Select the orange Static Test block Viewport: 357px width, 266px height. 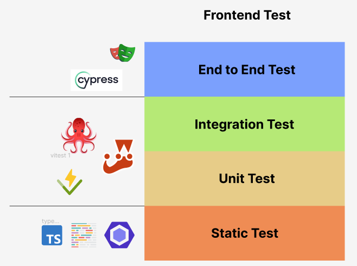click(245, 233)
